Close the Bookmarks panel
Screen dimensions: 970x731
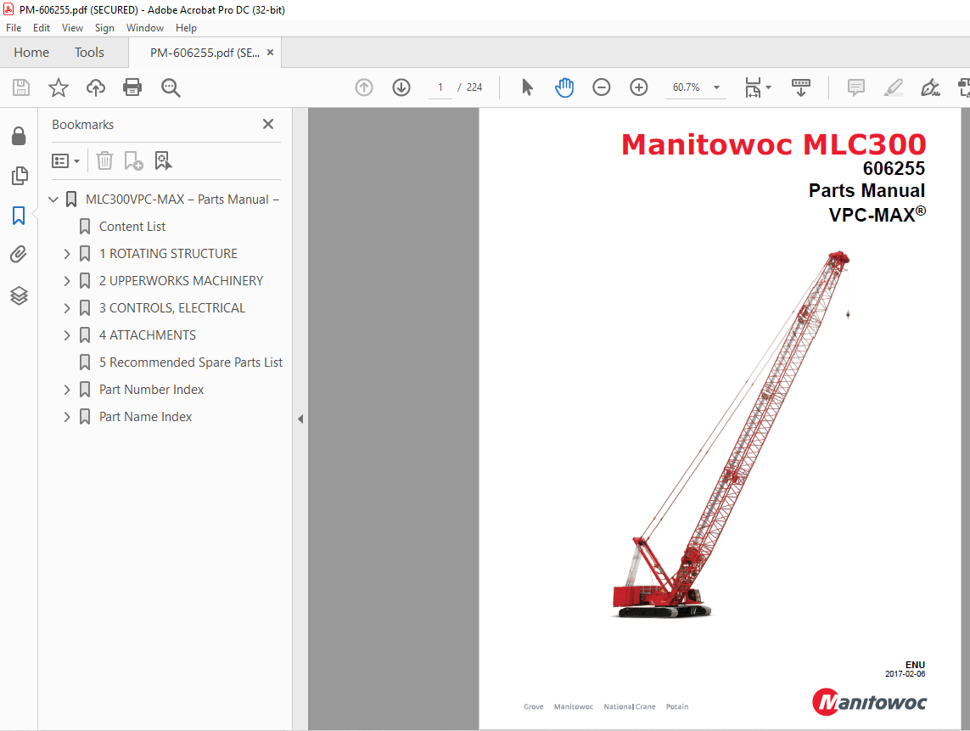(x=268, y=124)
